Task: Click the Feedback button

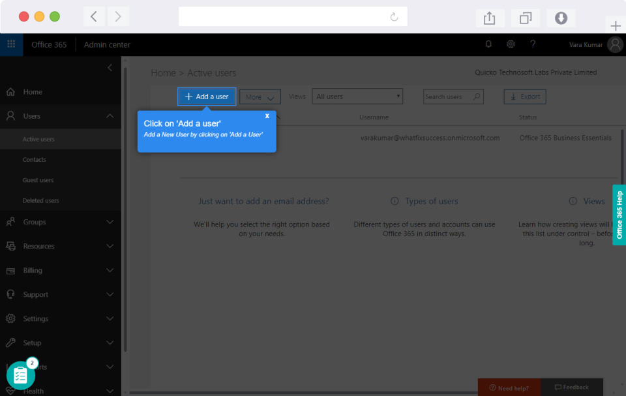Action: tap(572, 388)
